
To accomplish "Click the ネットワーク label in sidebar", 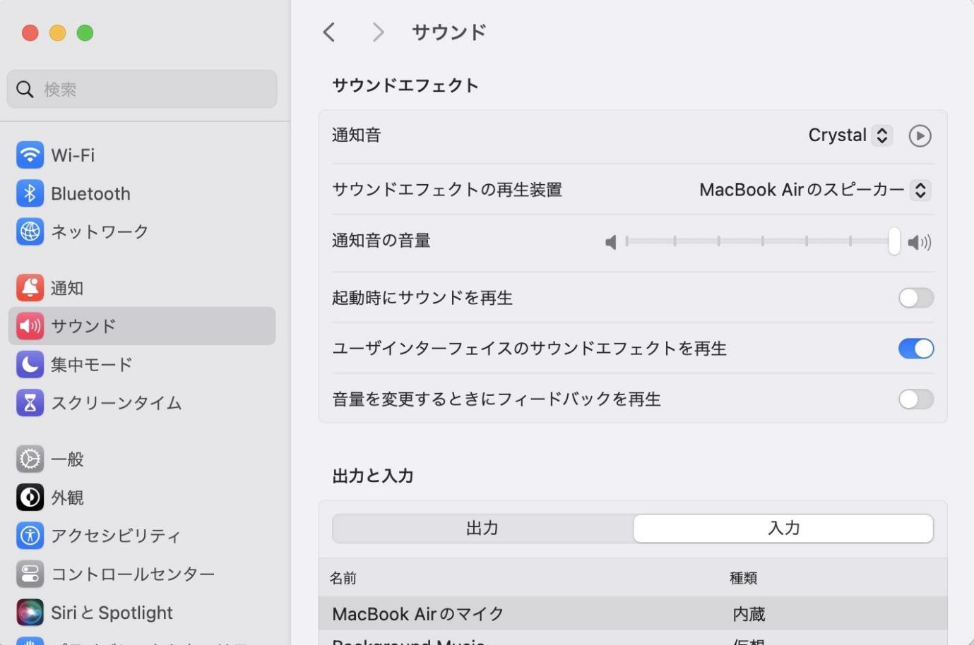I will (x=100, y=231).
